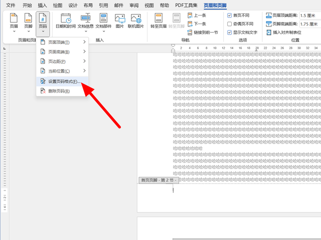Choose 设置页码格式 (Format Page Numbers) menu item
The image size is (321, 240).
click(x=63, y=81)
